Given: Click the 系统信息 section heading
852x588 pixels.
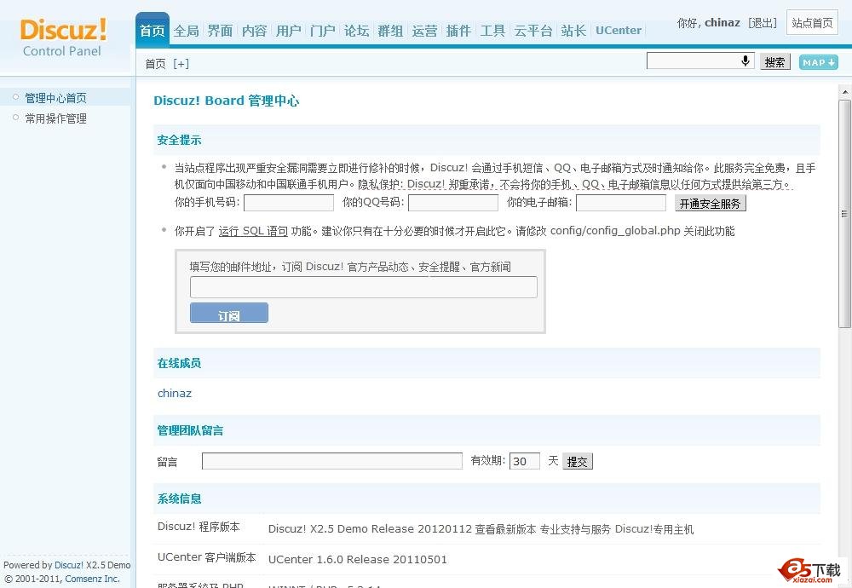Looking at the screenshot, I should 179,499.
